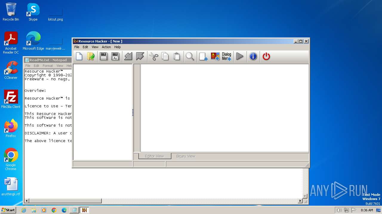Click the Internet Explorer taskbar icon
This screenshot has width=382, height=214.
[x=24, y=210]
